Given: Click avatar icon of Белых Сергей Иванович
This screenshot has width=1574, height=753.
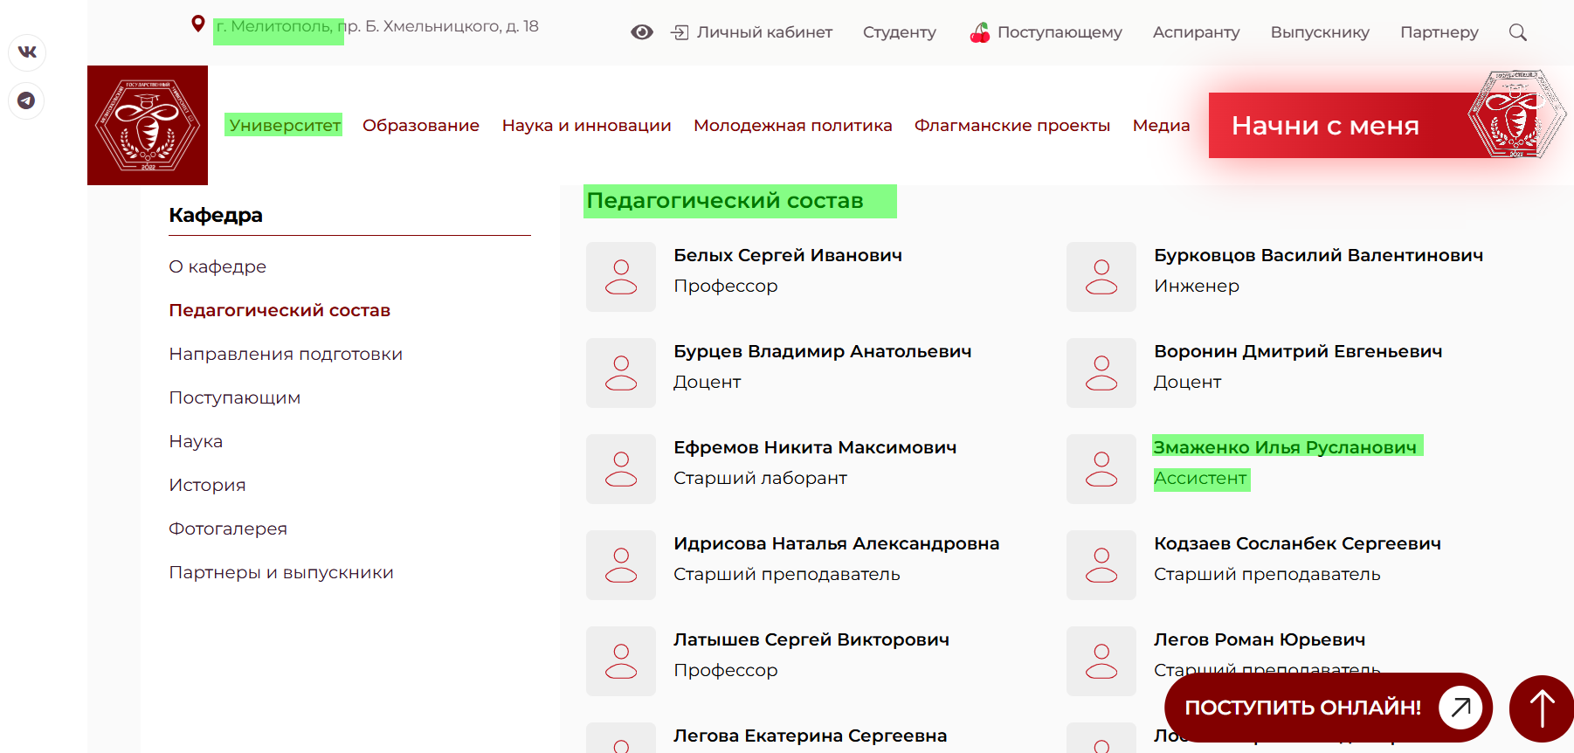Looking at the screenshot, I should 621,277.
